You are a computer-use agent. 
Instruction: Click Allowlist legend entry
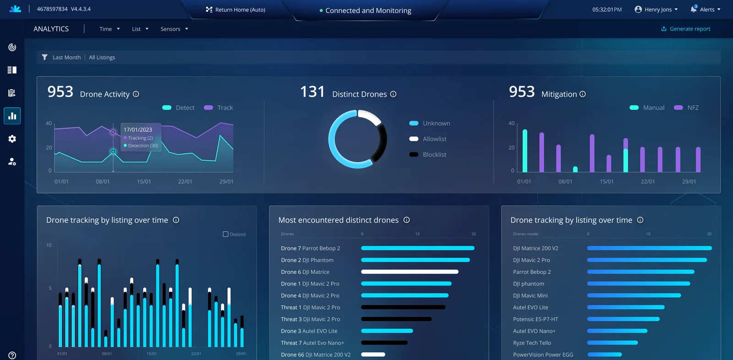[x=427, y=139]
